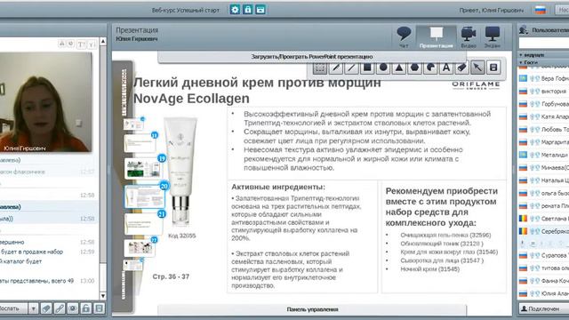Select user Катя in the guests list
The width and height of the screenshot is (569, 320).
click(x=543, y=116)
